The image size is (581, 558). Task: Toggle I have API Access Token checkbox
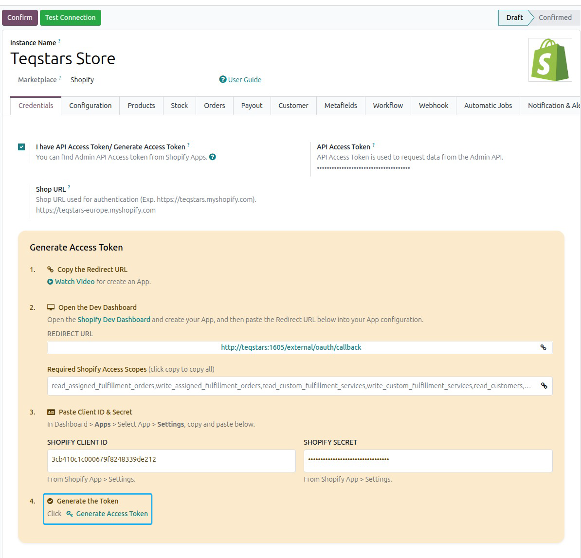tap(21, 147)
